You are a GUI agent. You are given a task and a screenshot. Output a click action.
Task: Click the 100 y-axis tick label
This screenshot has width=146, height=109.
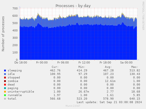pos(15,53)
